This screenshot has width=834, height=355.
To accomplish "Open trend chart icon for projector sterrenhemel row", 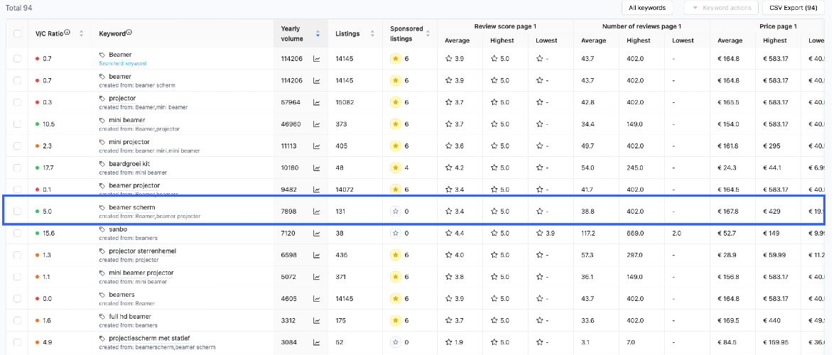I will point(316,255).
